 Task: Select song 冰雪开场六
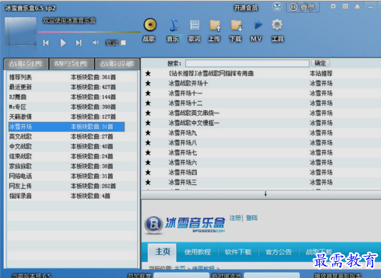[x=183, y=162]
